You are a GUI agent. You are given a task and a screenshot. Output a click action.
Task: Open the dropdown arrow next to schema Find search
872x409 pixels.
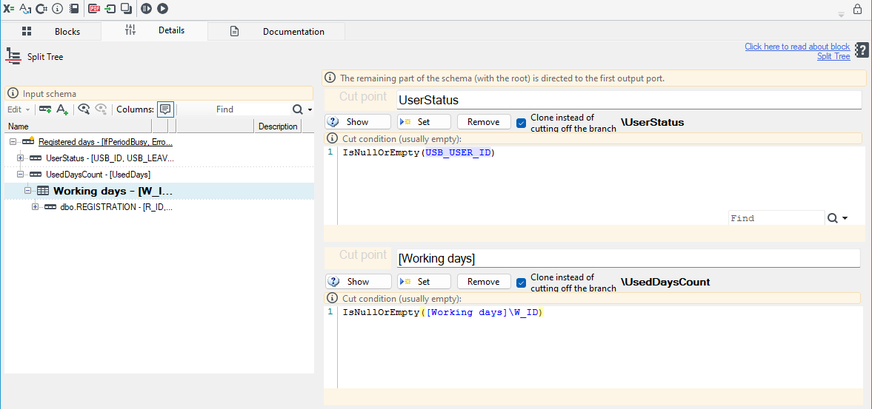pos(310,110)
